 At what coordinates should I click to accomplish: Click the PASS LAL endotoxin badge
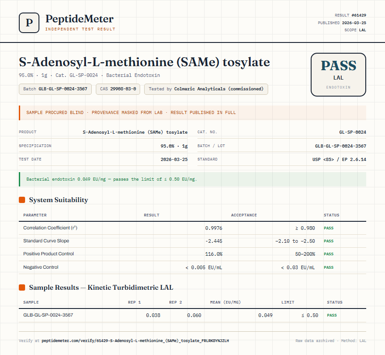[338, 75]
